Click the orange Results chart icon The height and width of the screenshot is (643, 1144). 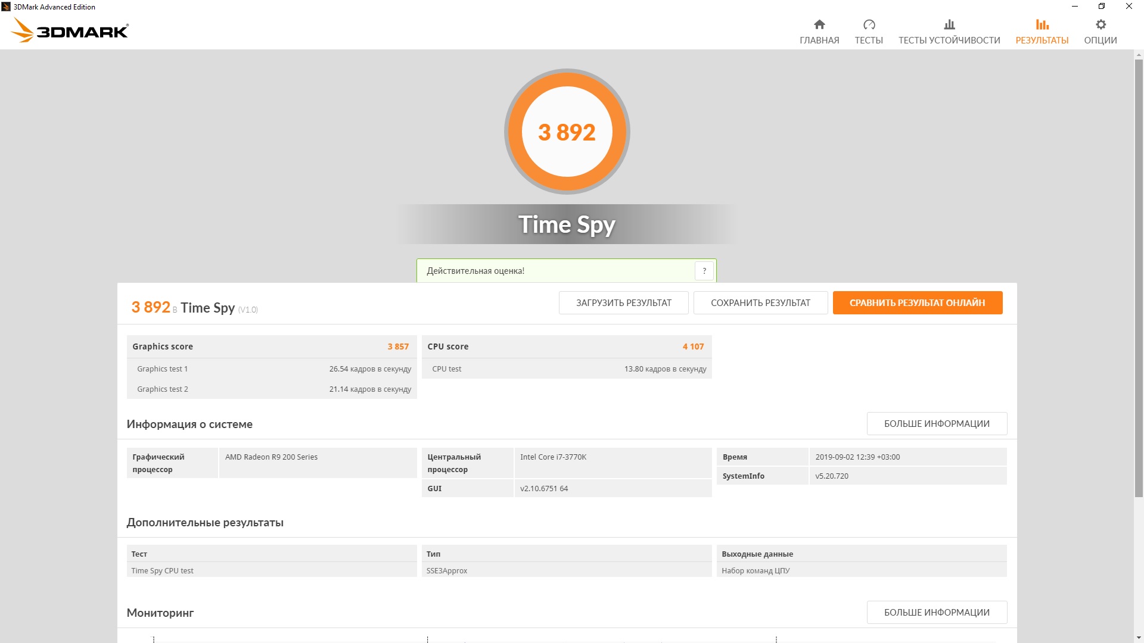pyautogui.click(x=1042, y=24)
